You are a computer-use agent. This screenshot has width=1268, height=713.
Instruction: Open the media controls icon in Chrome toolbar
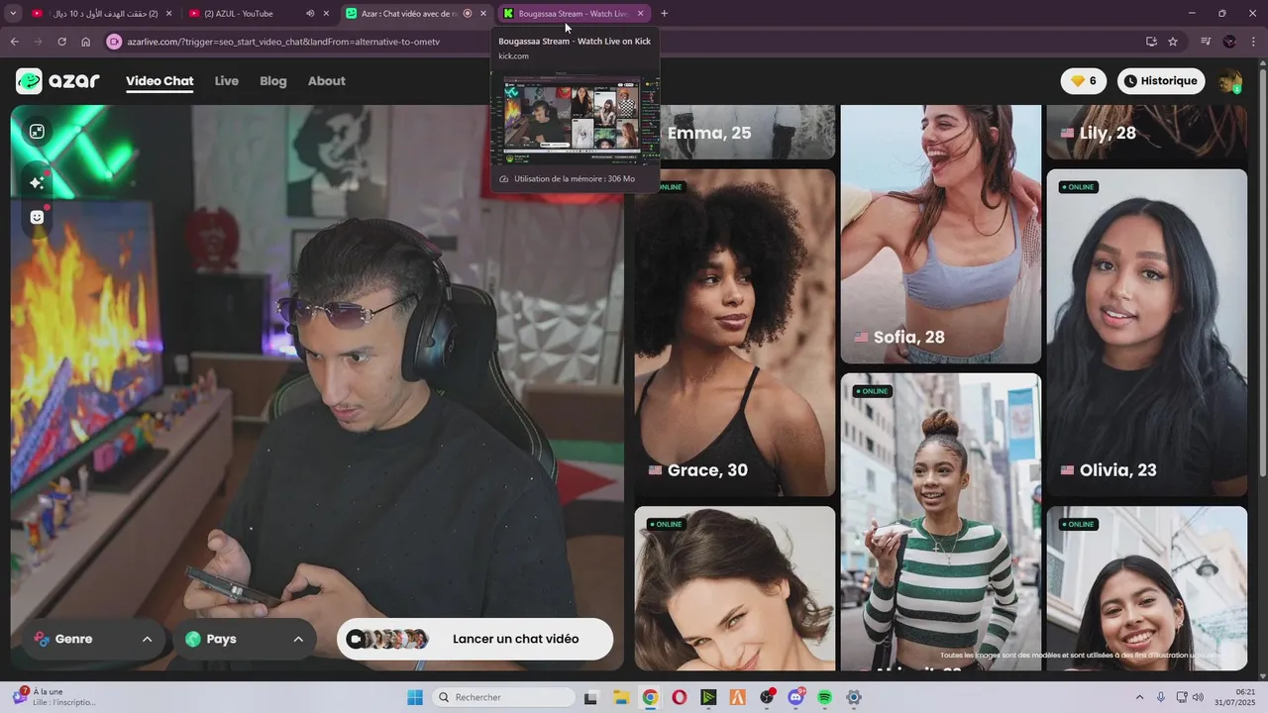pos(1206,42)
